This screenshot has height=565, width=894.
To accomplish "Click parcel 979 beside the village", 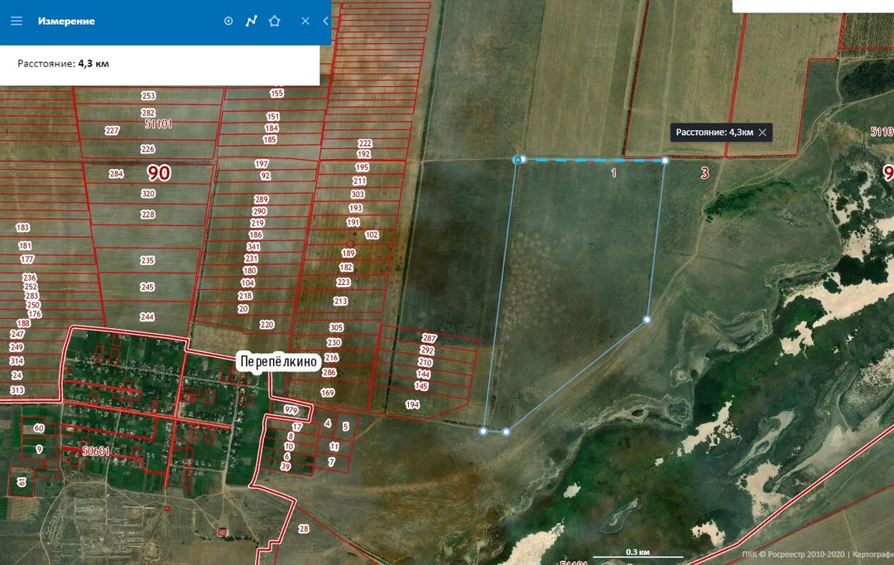I will point(291,410).
